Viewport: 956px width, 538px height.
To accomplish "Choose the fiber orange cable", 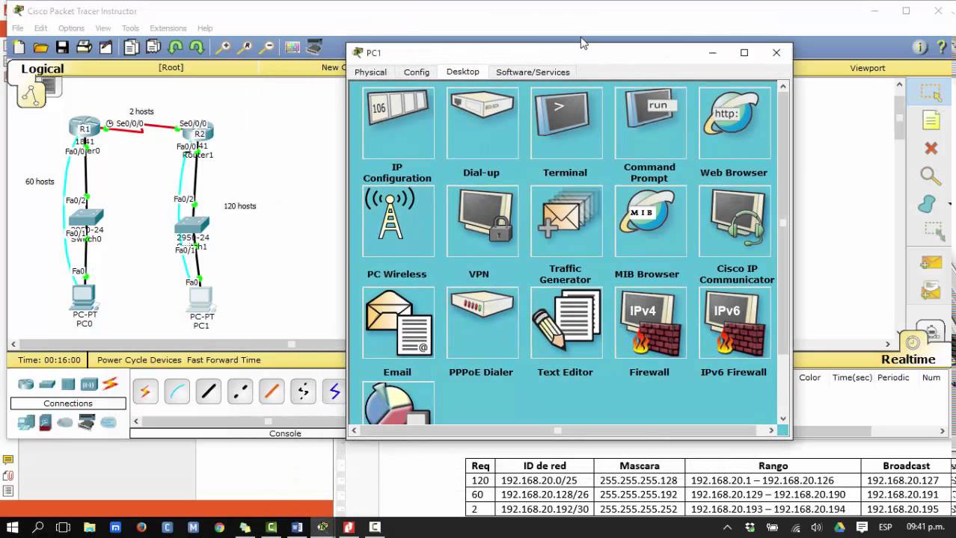I will tap(272, 391).
